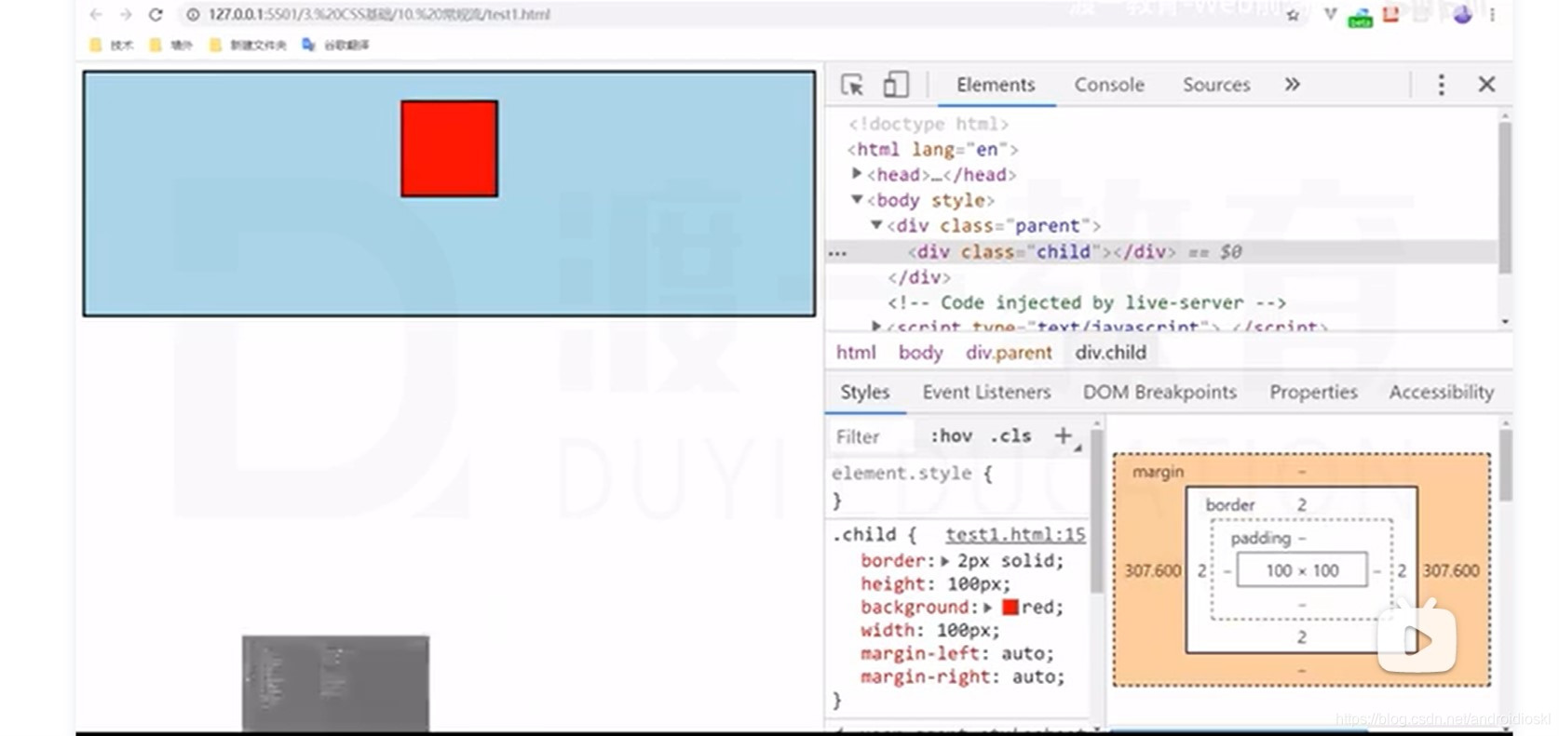Click the top border value in box model
This screenshot has width=1559, height=736.
pos(1302,505)
